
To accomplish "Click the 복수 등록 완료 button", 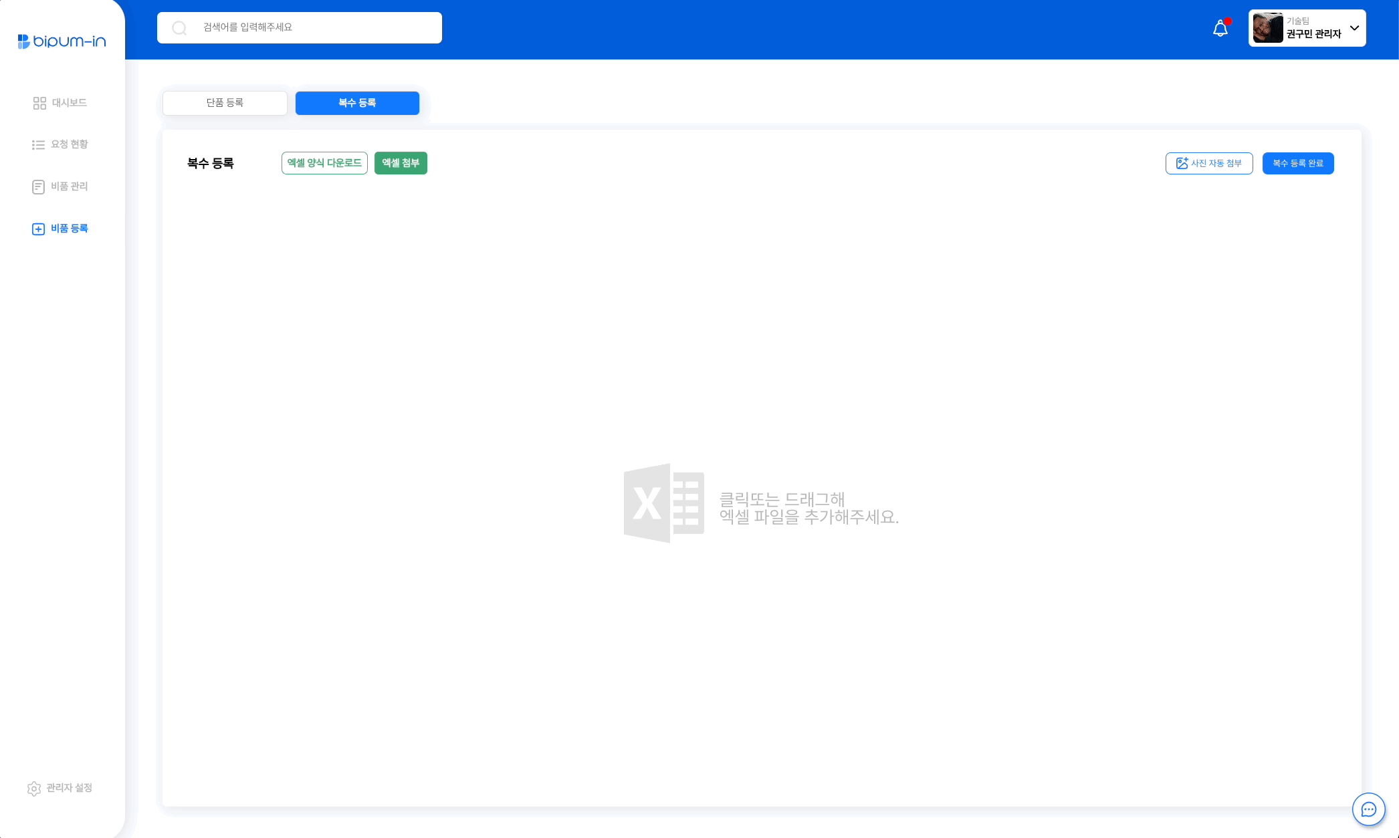I will click(1298, 163).
